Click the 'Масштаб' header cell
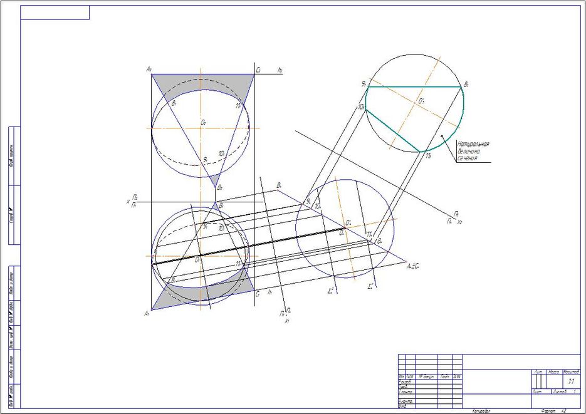Screen dimensions: 586x414 point(571,372)
